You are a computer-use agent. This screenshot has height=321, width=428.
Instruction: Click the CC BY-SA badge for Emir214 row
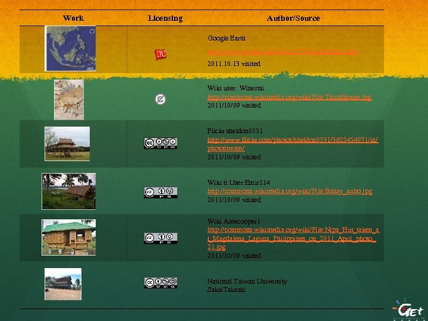pyautogui.click(x=160, y=193)
